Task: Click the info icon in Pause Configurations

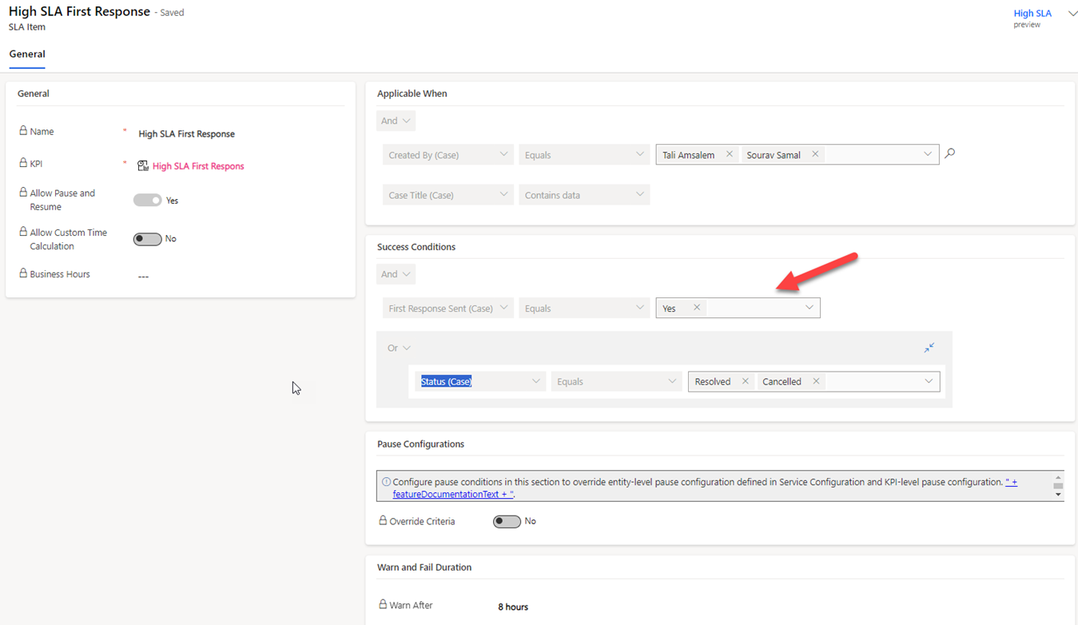Action: click(386, 482)
